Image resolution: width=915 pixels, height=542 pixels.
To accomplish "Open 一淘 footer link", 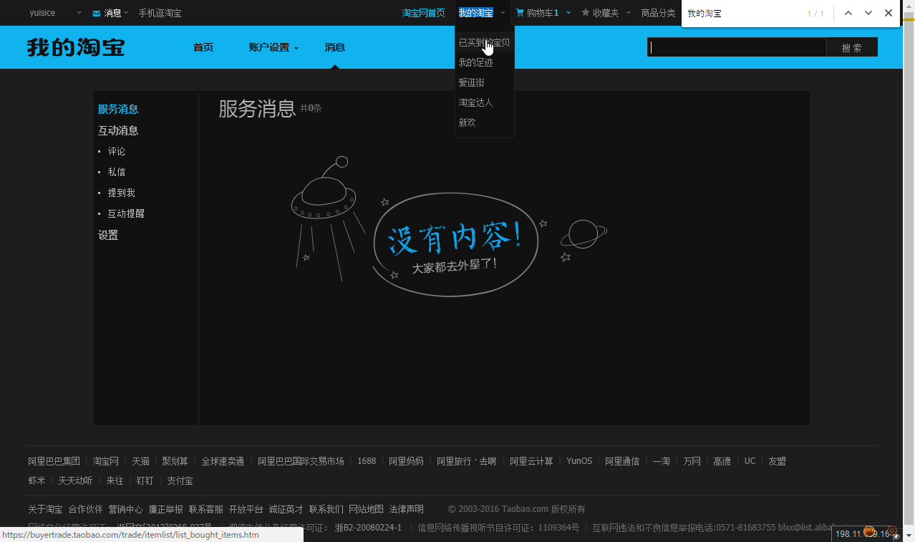I will point(661,461).
